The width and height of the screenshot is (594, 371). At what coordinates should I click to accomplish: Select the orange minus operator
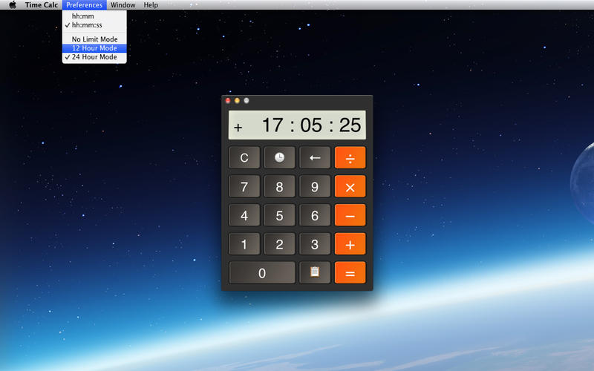[350, 215]
